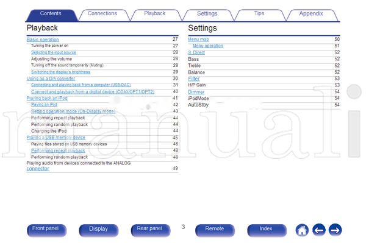Select the Tips tab
Viewport: 366px width, 243px height.
point(259,13)
